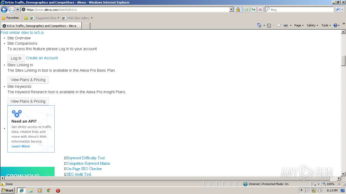Open the red shield taskbar icon

[58, 190]
